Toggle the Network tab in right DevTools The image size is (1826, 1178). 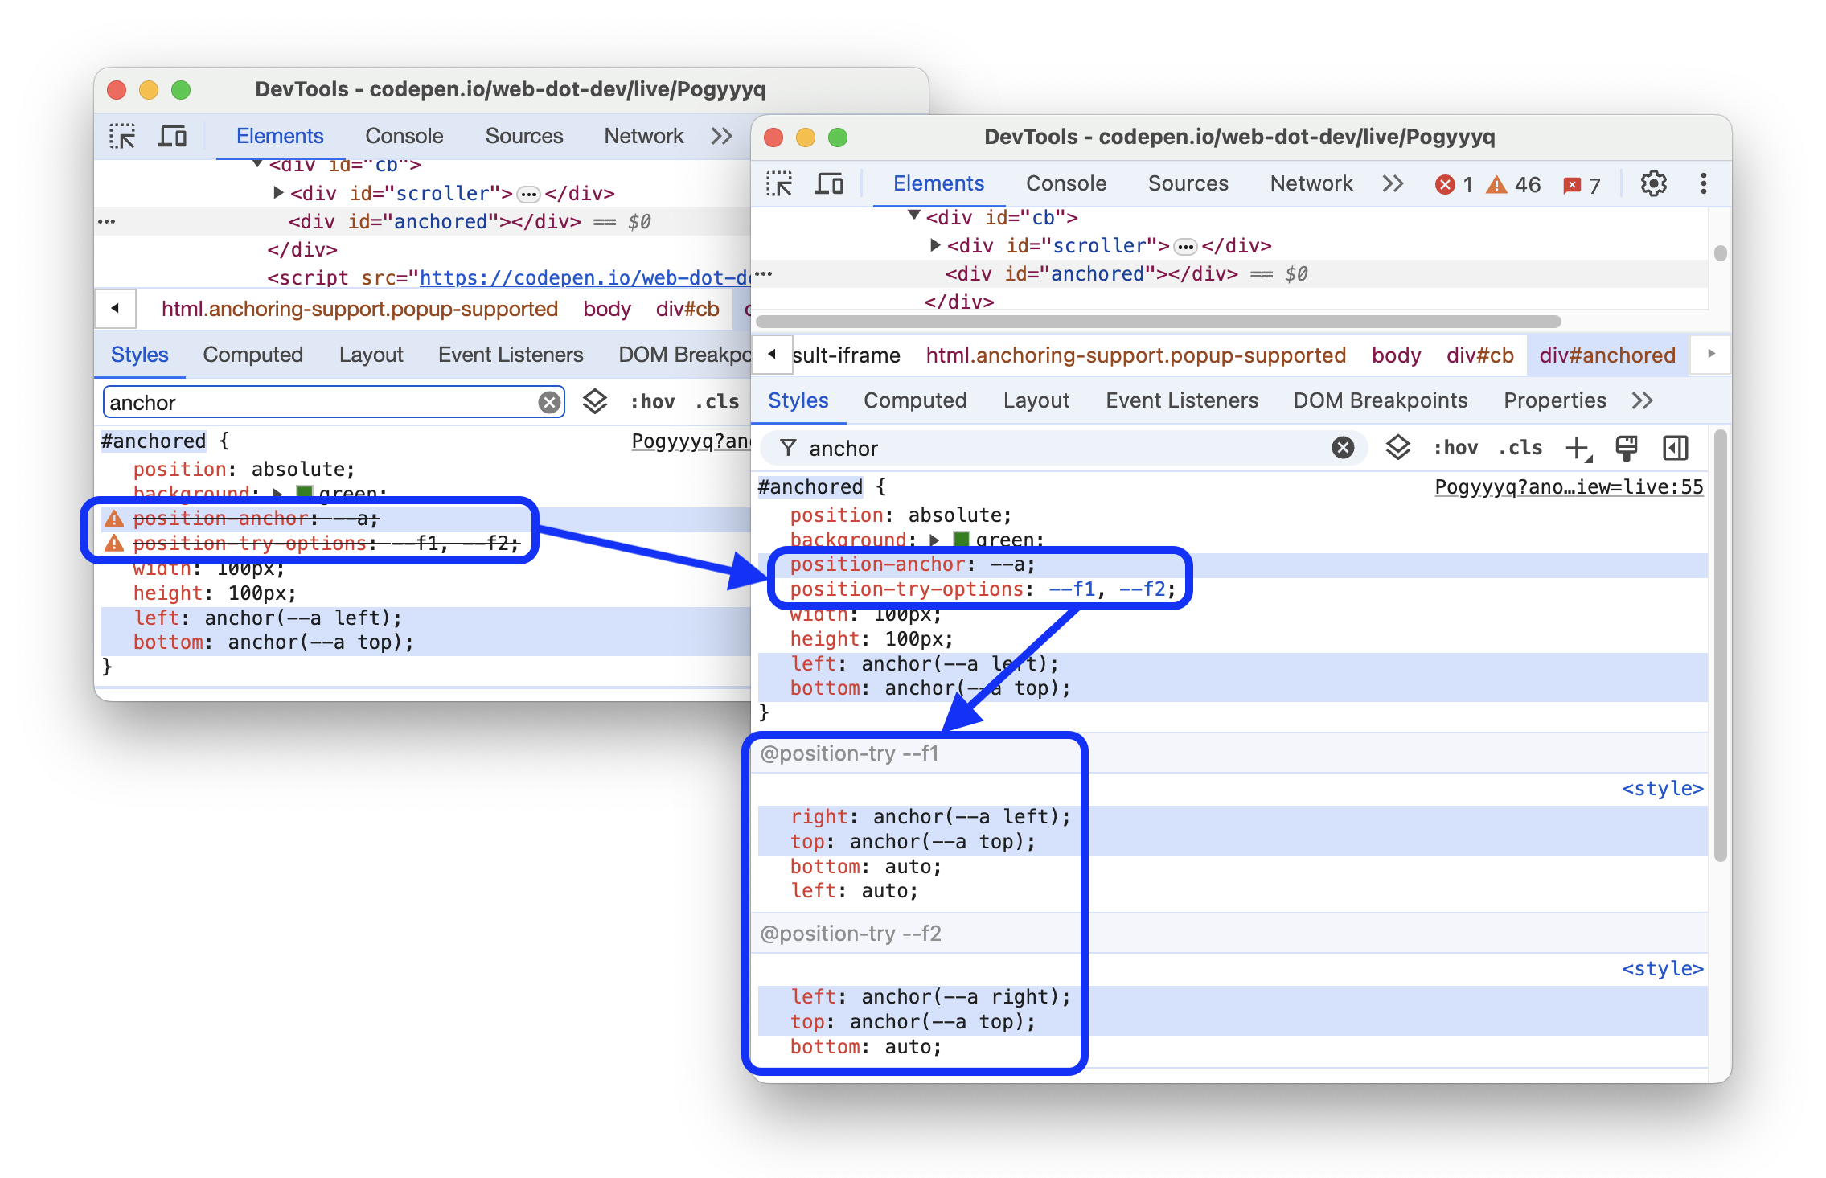[x=1310, y=181]
